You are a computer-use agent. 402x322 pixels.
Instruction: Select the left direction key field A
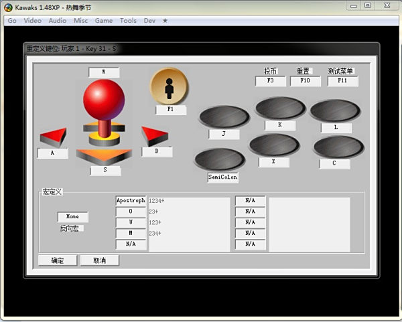click(x=52, y=153)
